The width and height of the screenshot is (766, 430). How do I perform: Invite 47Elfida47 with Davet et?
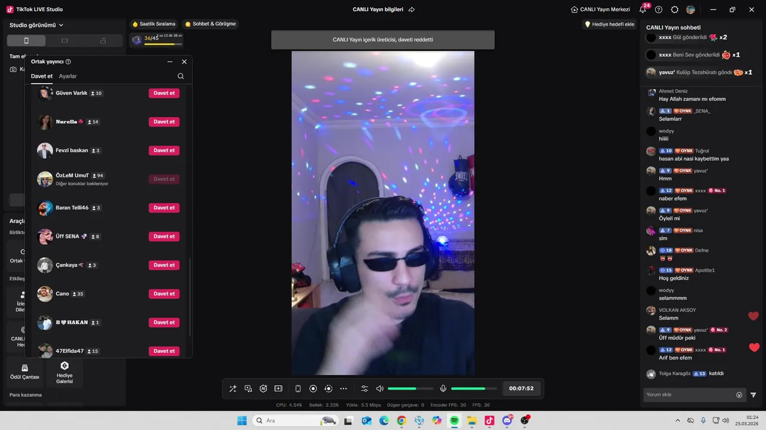click(x=164, y=351)
